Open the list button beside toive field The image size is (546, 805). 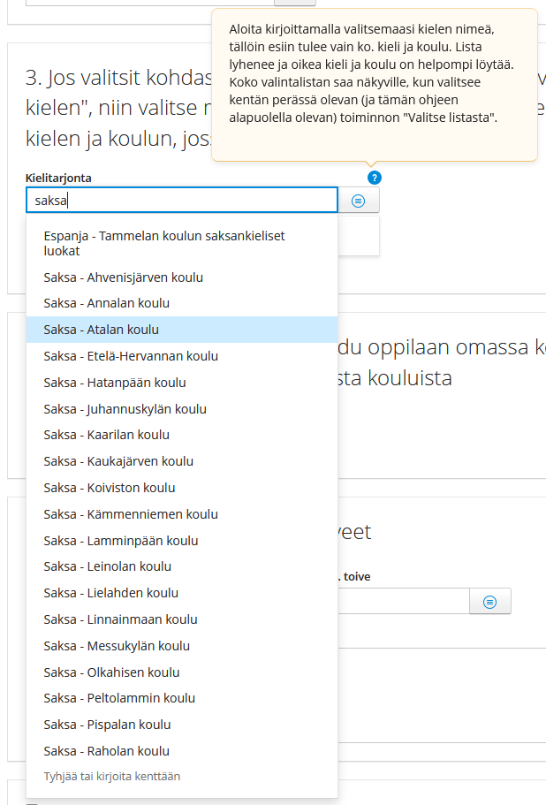[x=490, y=602]
